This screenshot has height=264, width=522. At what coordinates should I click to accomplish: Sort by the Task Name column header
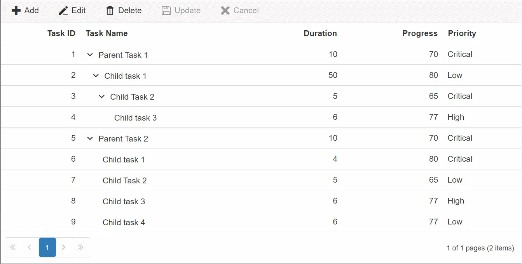coord(106,33)
